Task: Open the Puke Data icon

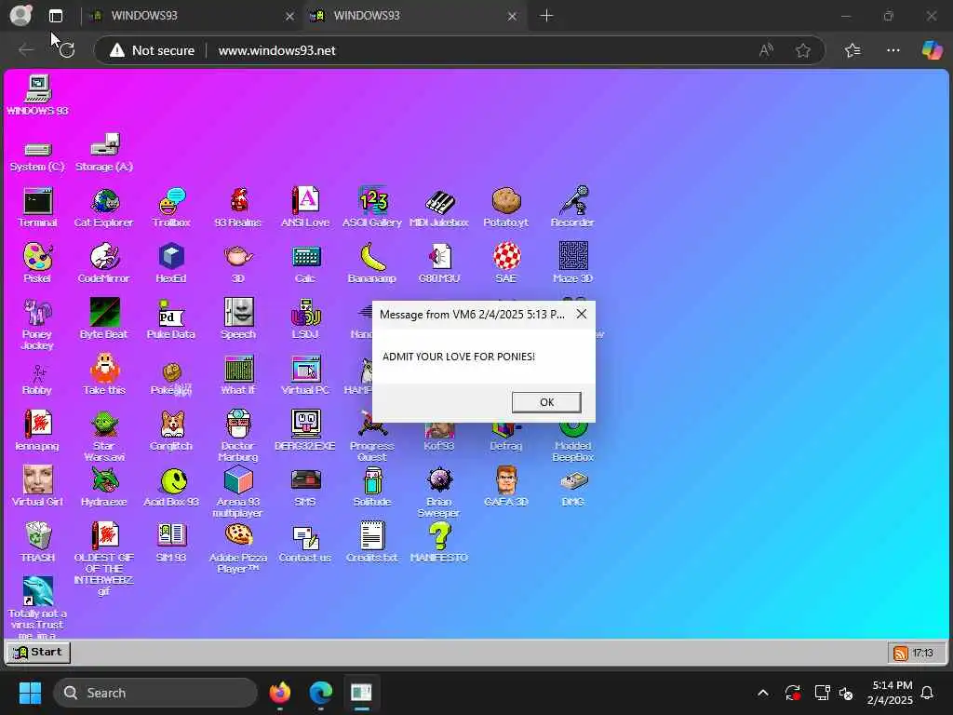Action: click(x=171, y=319)
